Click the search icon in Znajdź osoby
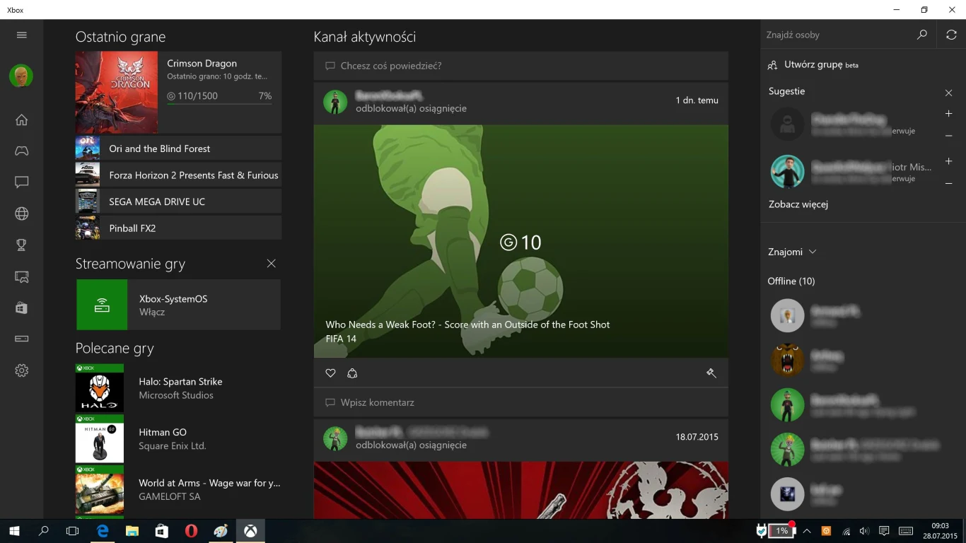Viewport: 966px width, 543px height. pos(921,34)
